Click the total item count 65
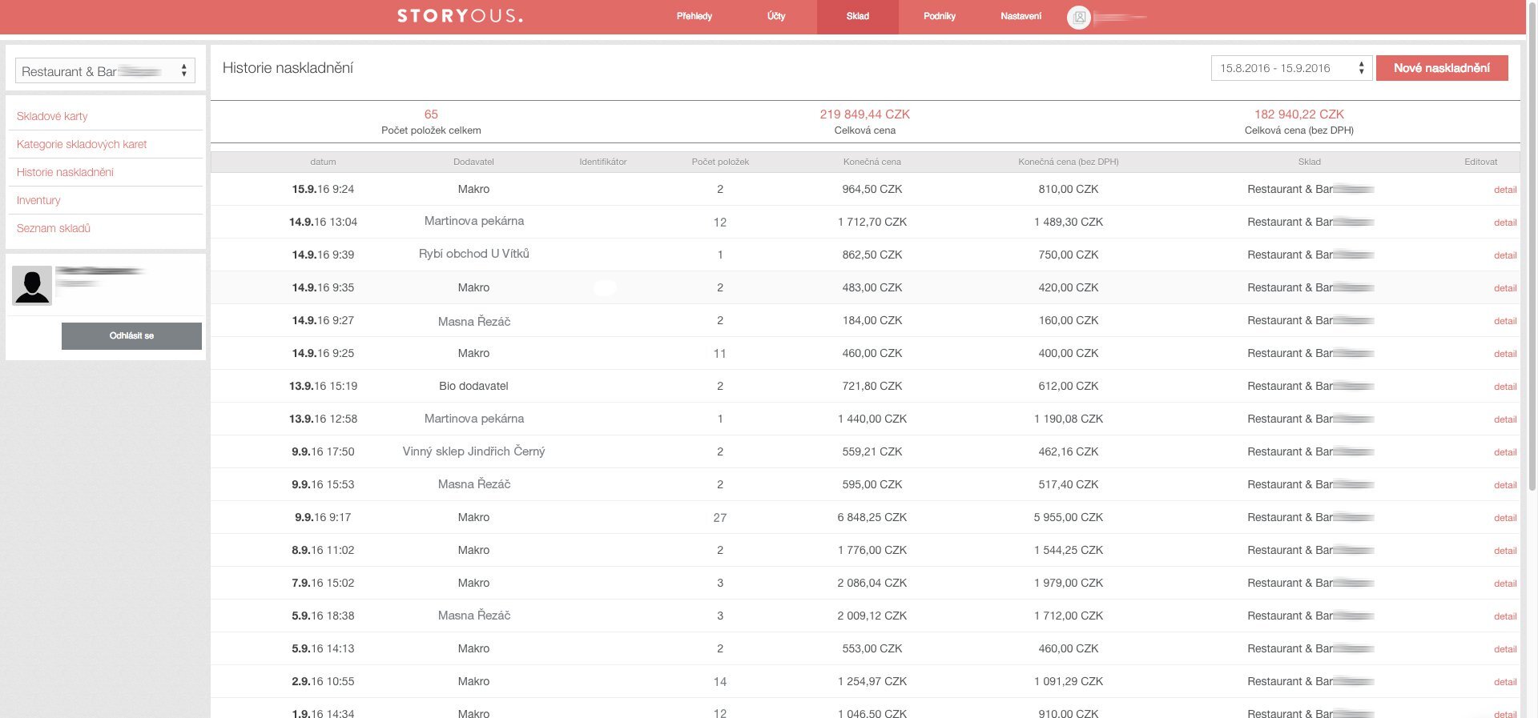1538x718 pixels. [x=431, y=114]
